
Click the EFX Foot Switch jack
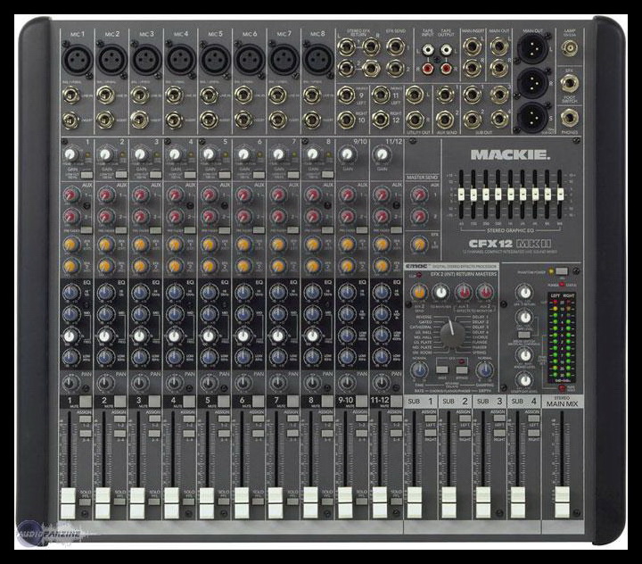(570, 84)
